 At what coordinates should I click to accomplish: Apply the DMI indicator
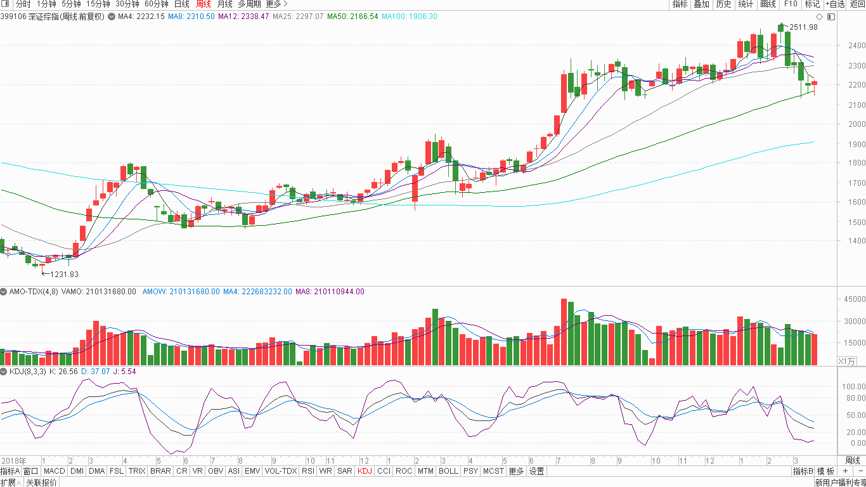(x=77, y=471)
